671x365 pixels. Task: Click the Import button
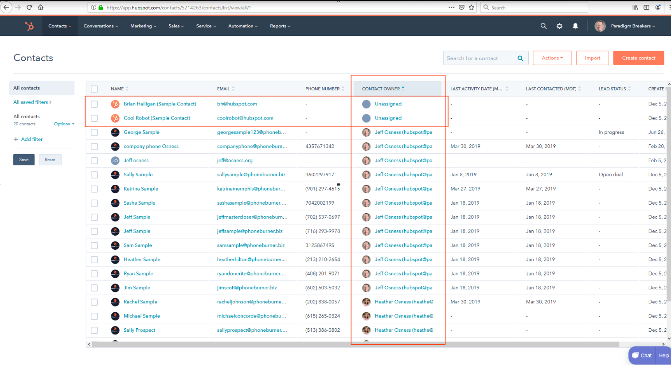point(593,58)
